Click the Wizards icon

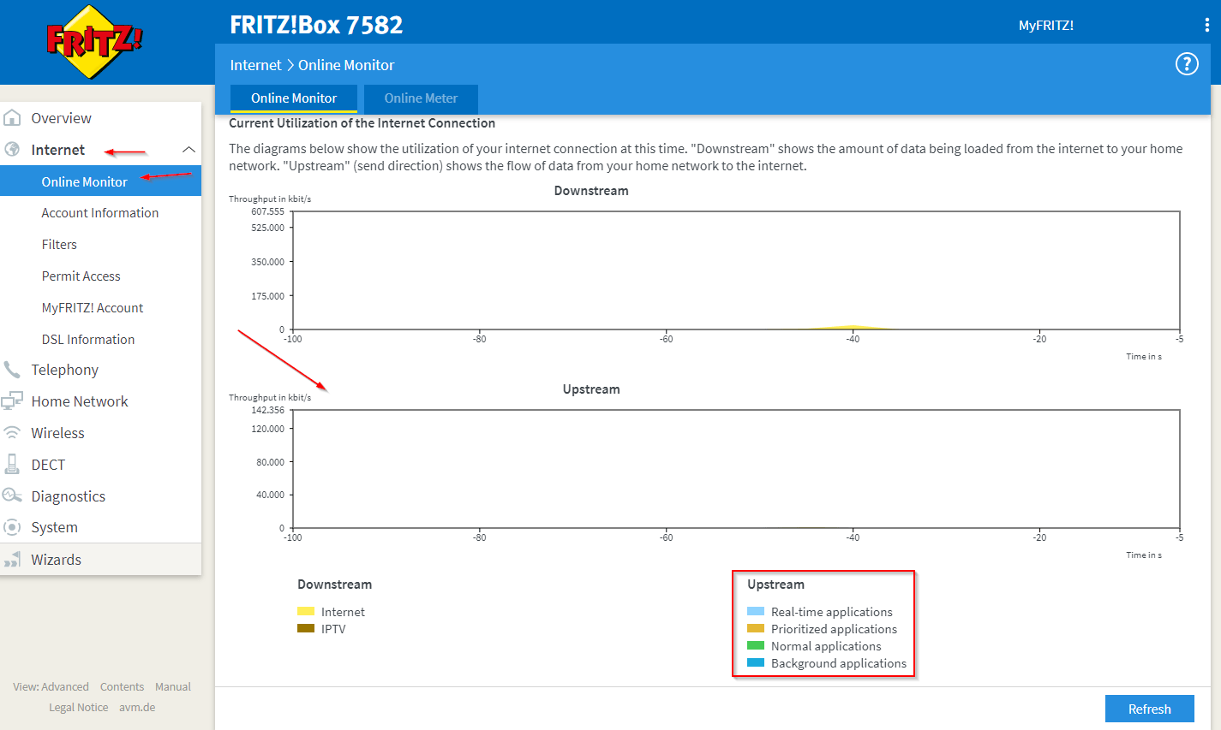12,560
